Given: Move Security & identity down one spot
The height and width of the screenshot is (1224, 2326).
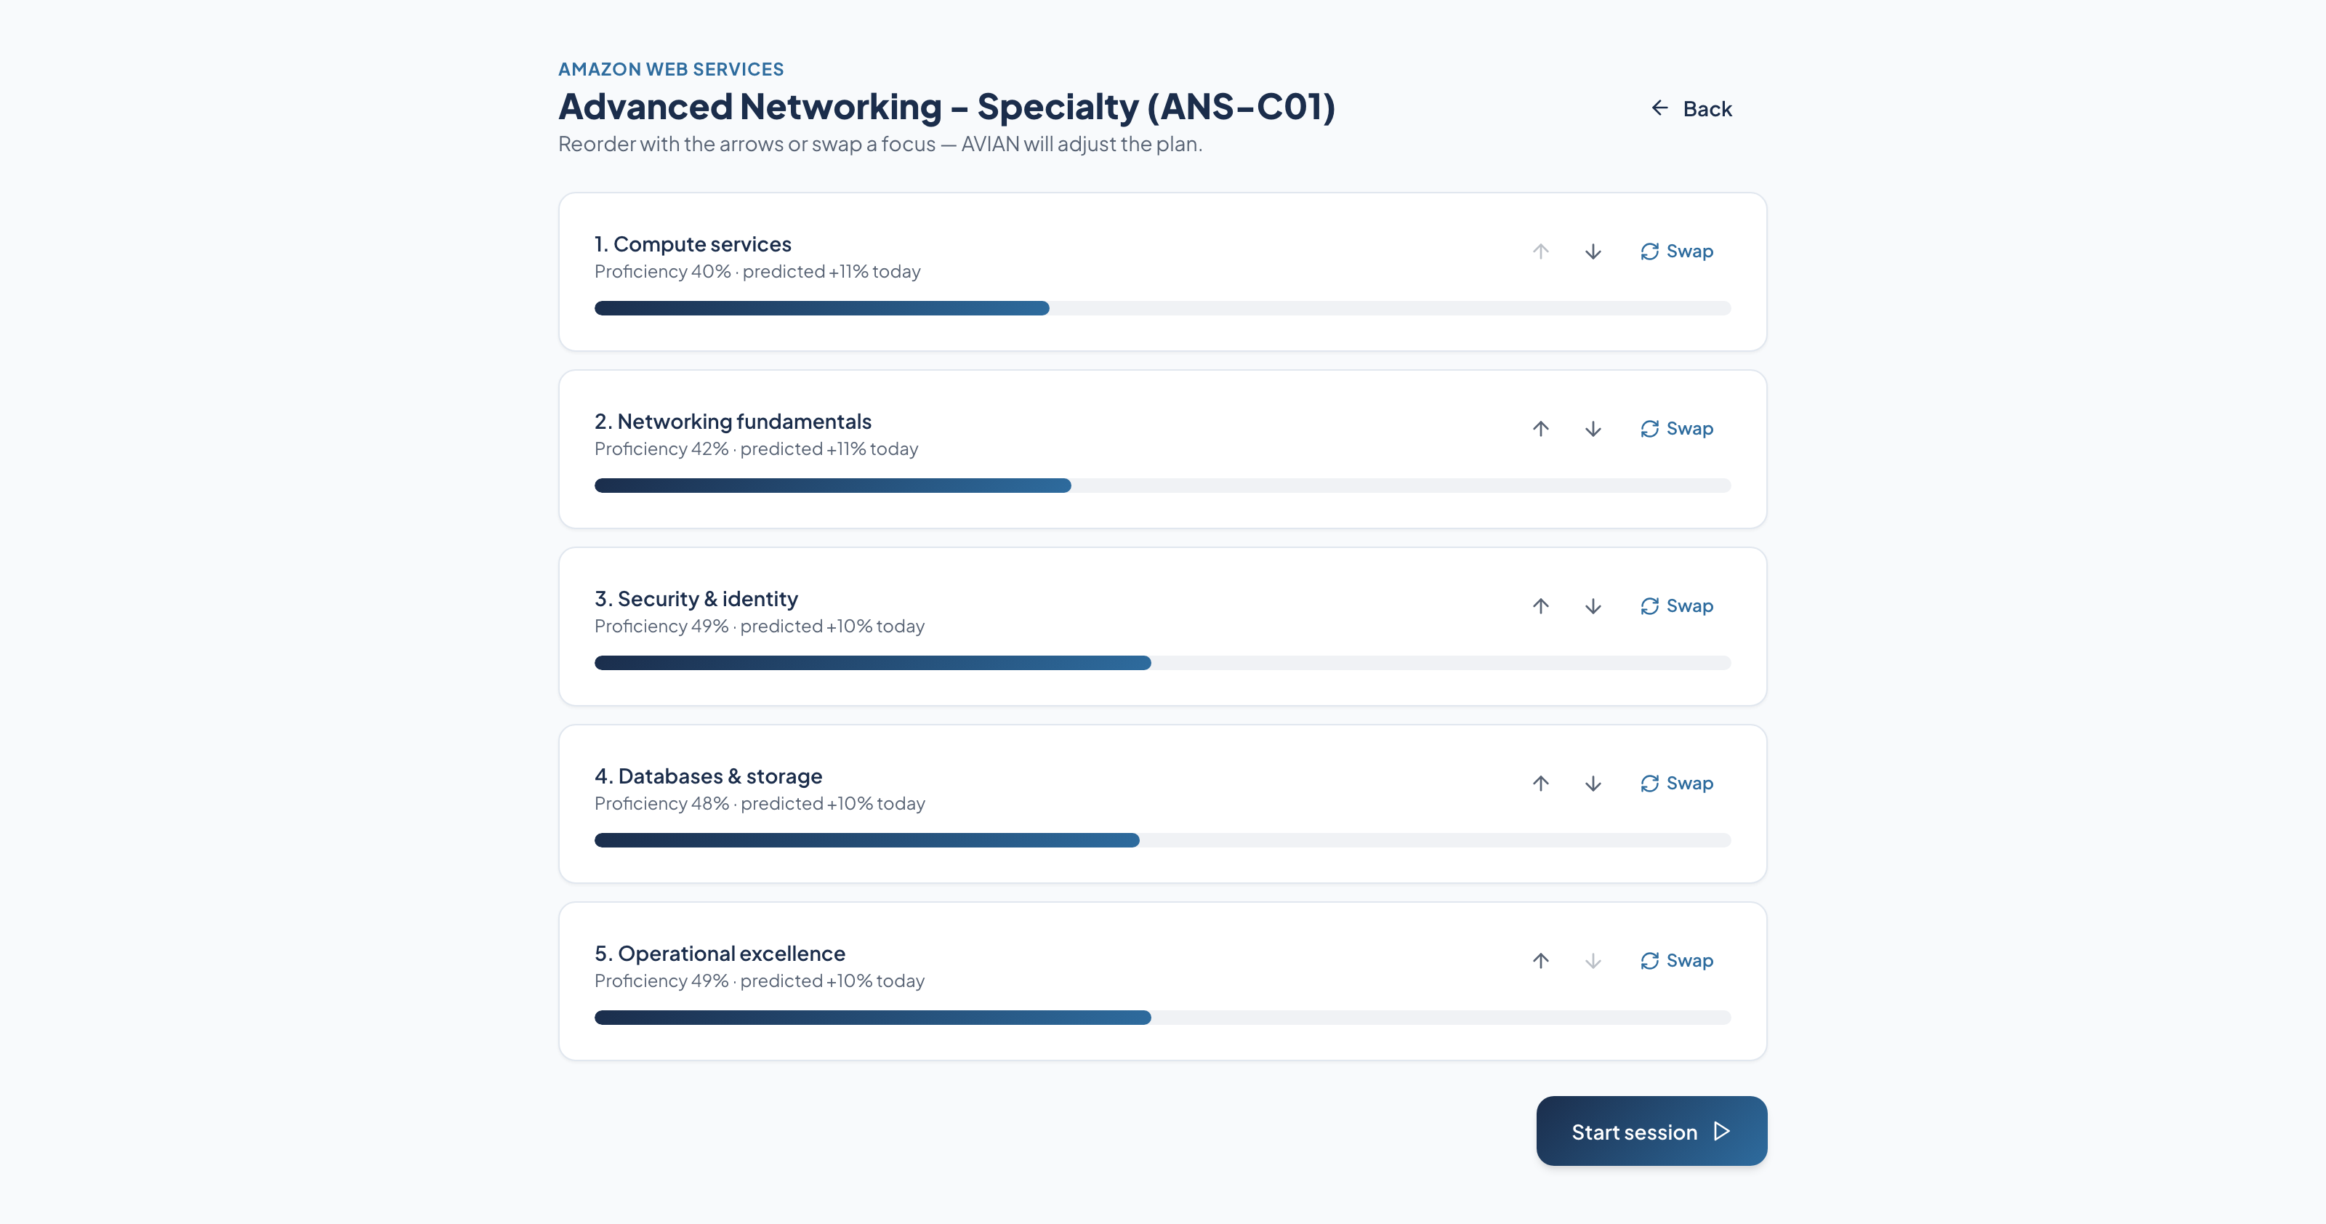Looking at the screenshot, I should pyautogui.click(x=1593, y=605).
